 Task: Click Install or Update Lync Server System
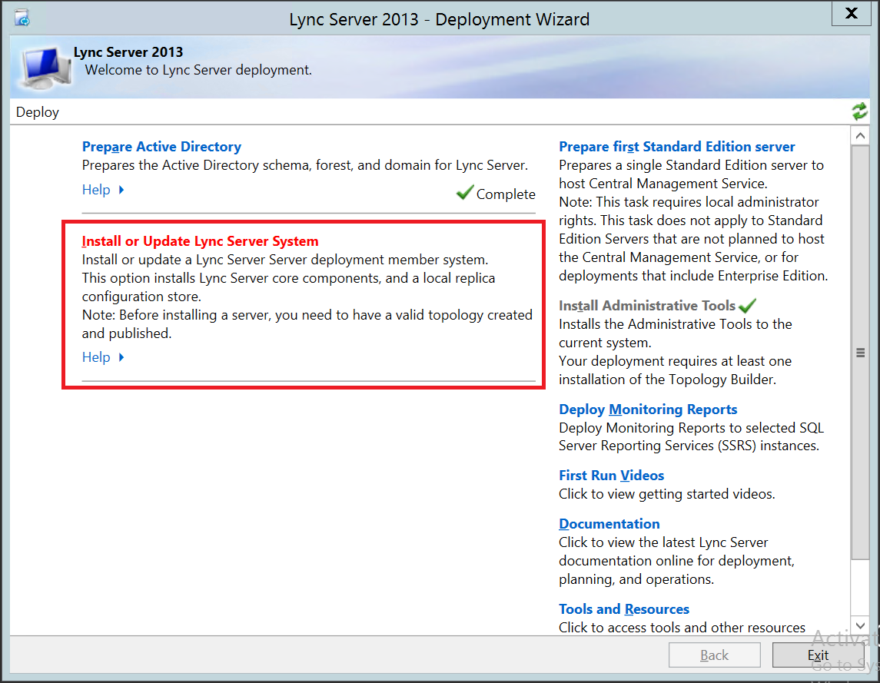coord(201,240)
